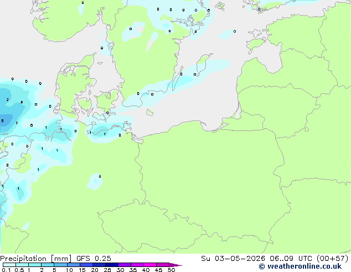Click the 30–35 mm purple legend swatch
Screen dimensions: 351x272
(124, 265)
